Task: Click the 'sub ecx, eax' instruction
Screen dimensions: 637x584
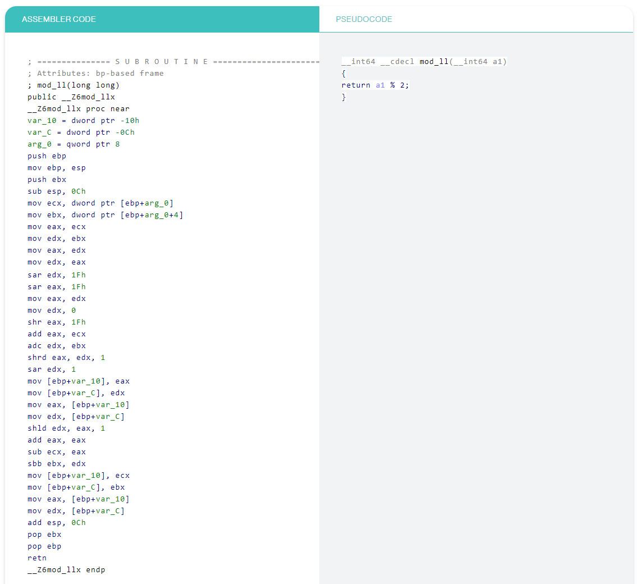Action: click(57, 452)
